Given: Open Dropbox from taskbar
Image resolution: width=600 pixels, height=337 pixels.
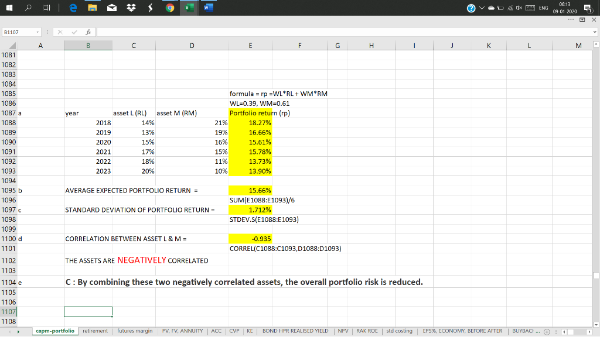Looking at the screenshot, I should click(131, 8).
